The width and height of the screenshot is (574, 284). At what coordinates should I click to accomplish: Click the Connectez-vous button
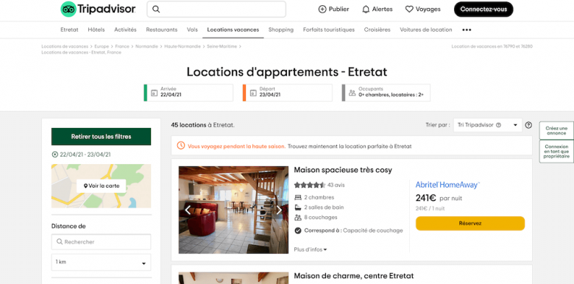483,9
